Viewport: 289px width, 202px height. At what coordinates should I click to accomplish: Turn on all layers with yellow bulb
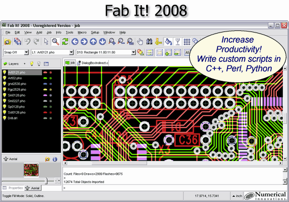tap(32, 63)
